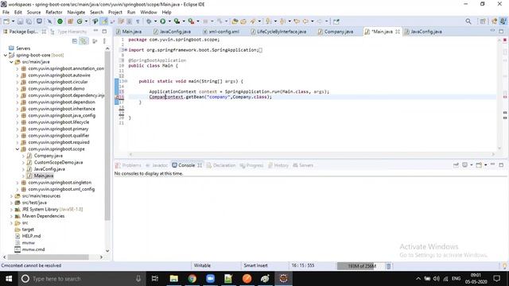Switch to the Company.java editor tab
The width and height of the screenshot is (509, 286).
point(336,32)
